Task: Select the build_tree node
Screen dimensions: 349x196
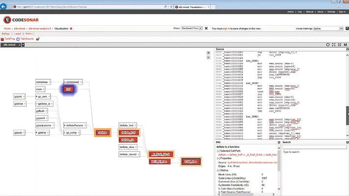Action: tap(191, 162)
